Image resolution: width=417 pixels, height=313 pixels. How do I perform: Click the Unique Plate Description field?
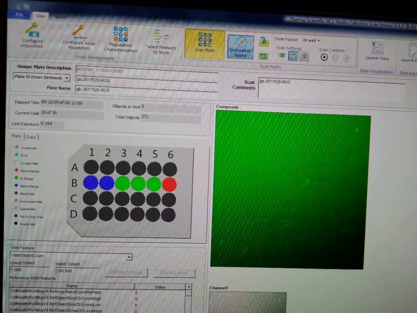146,71
